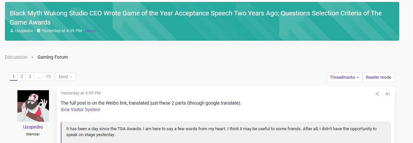Viewport: 413px width, 143px height.
Task: Go to page 3 of the thread
Action: tap(30, 77)
